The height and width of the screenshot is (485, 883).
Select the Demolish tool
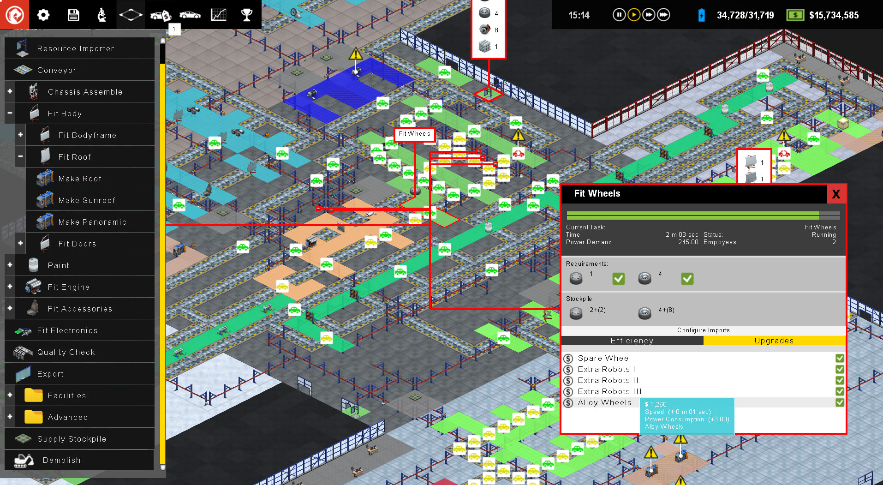coord(61,460)
